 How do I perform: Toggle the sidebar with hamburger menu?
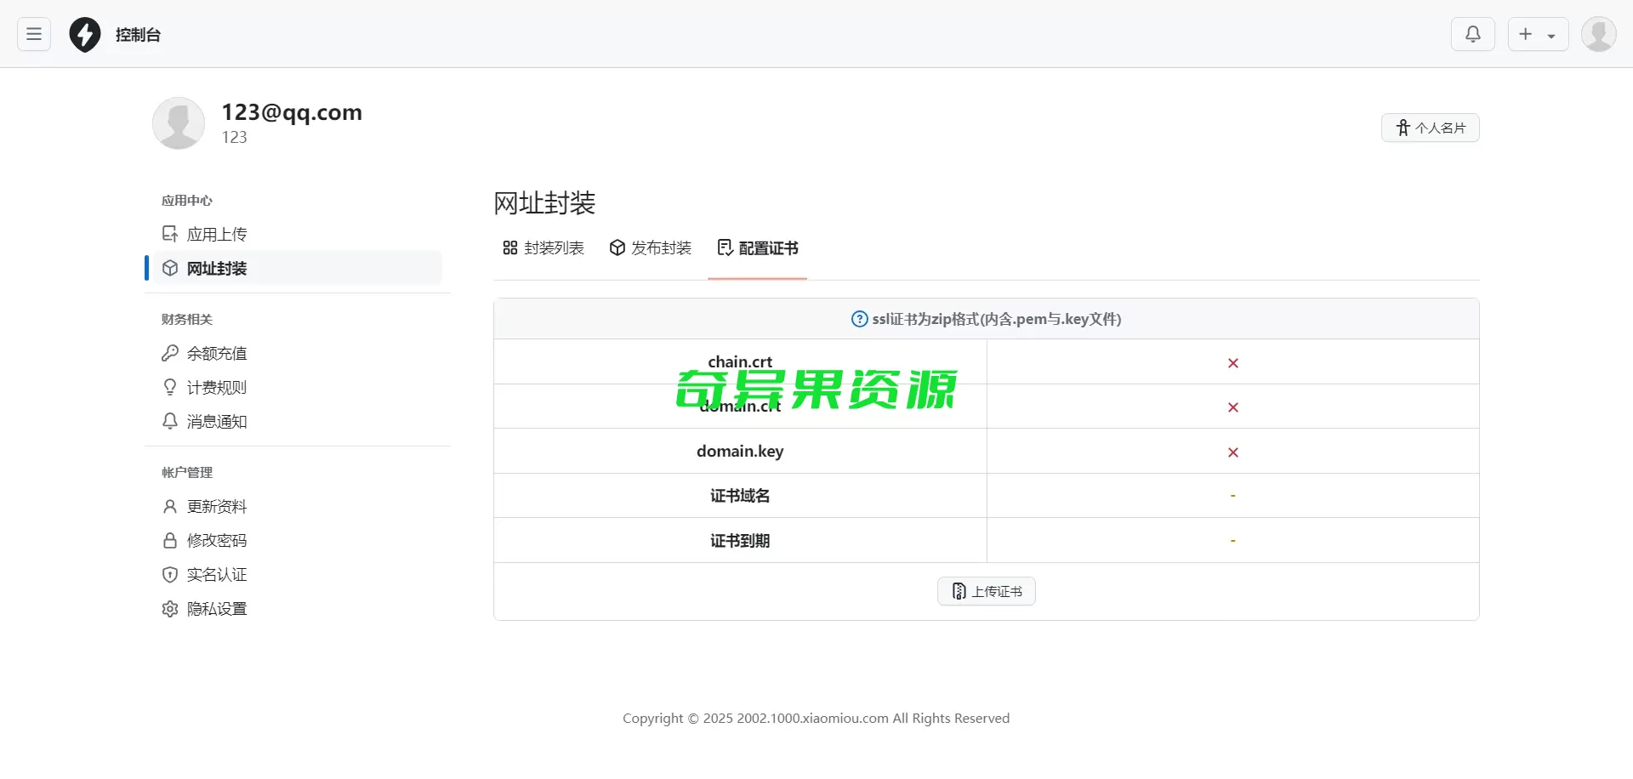33,34
